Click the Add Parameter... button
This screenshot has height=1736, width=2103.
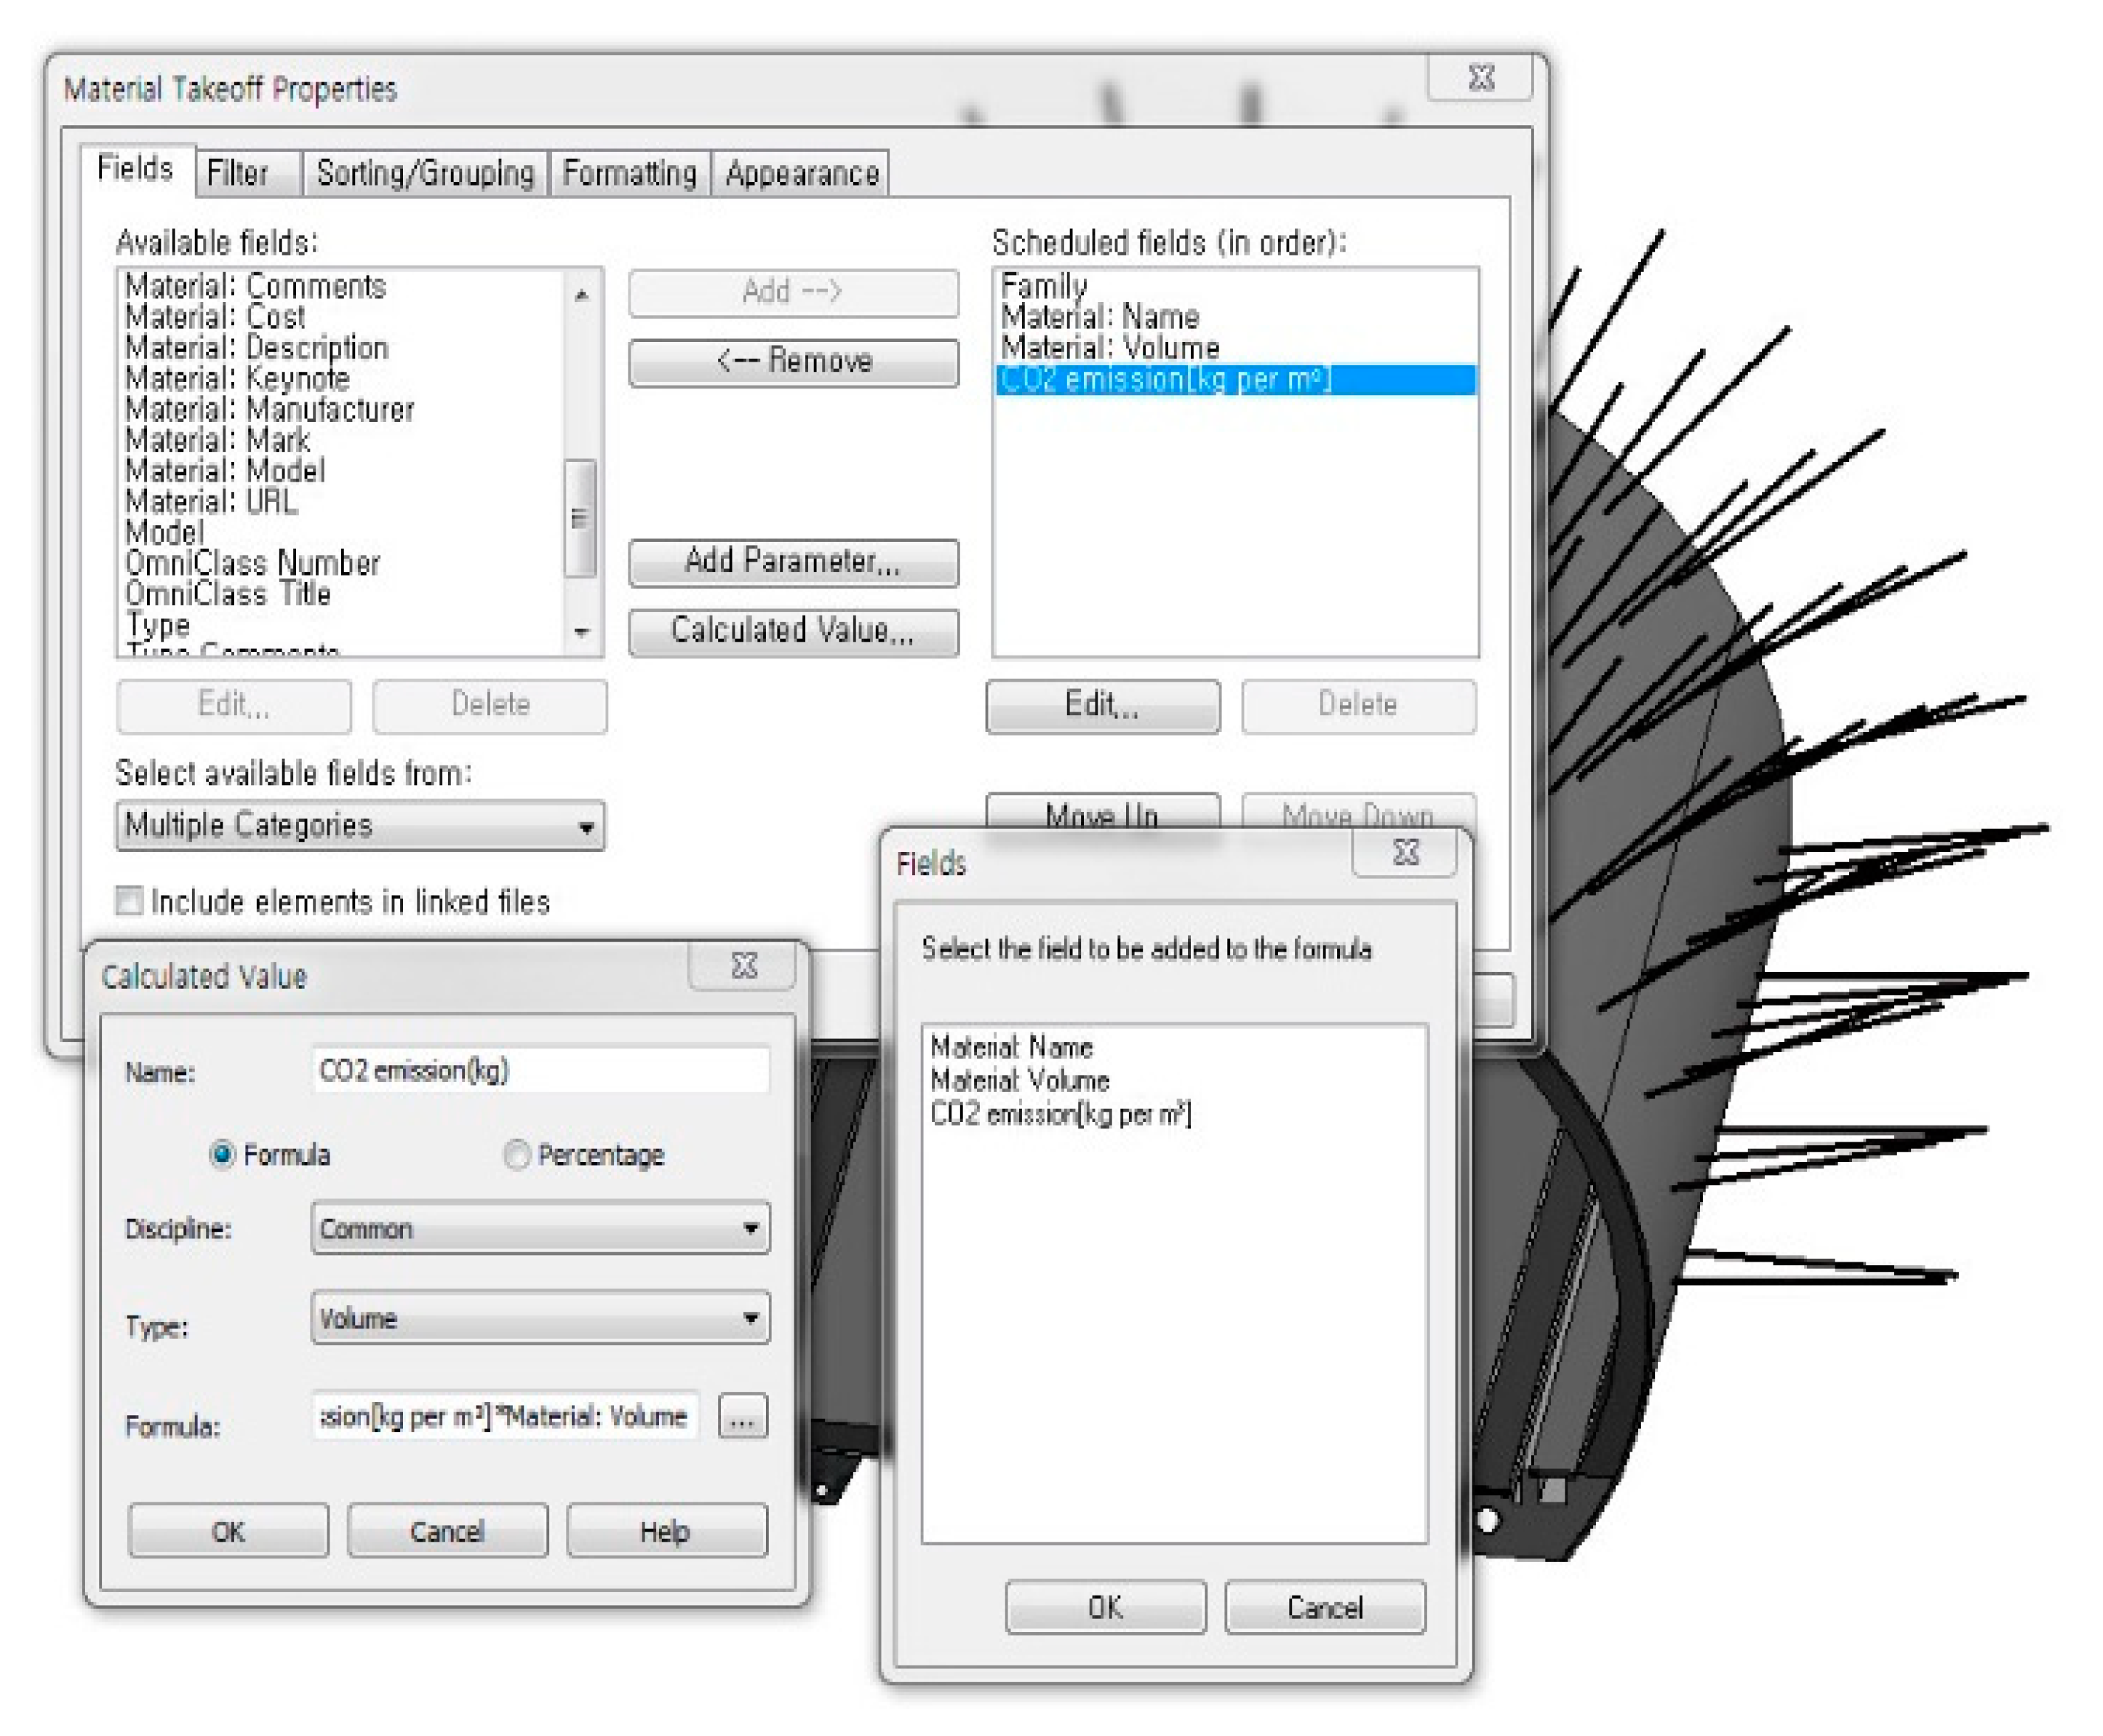793,562
